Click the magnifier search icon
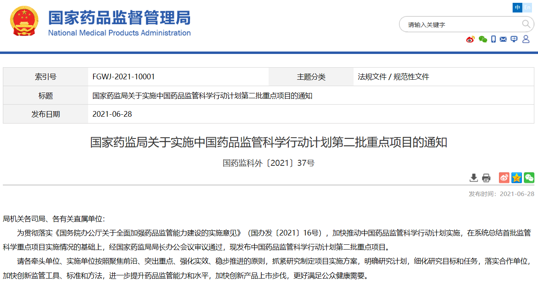 (x=526, y=24)
